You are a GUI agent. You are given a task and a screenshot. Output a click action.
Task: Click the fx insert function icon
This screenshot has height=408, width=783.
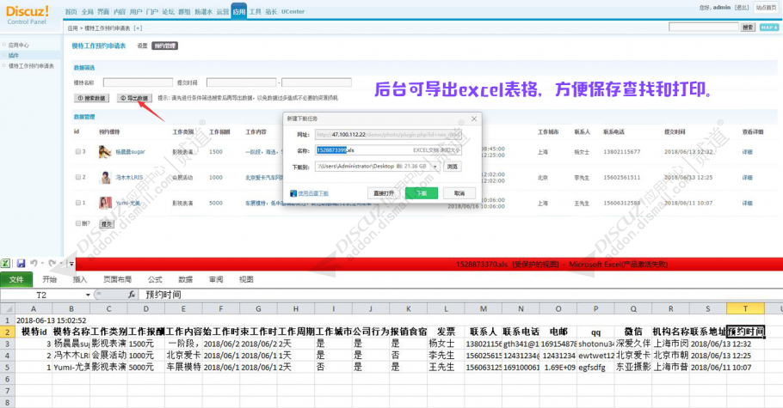132,295
